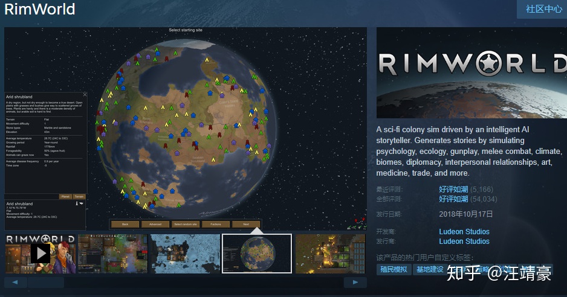Open the 社区中心 community hub
Screen dimensions: 567x297
[543, 9]
